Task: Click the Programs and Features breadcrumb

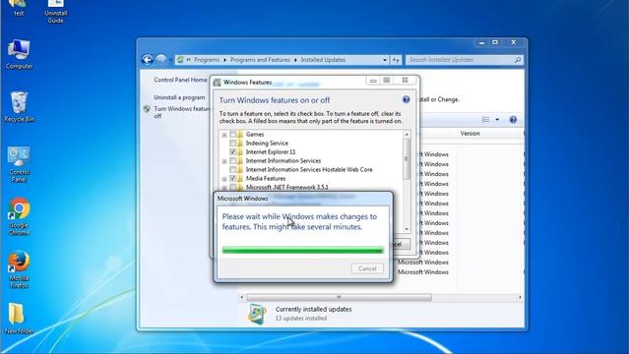Action: pyautogui.click(x=260, y=60)
